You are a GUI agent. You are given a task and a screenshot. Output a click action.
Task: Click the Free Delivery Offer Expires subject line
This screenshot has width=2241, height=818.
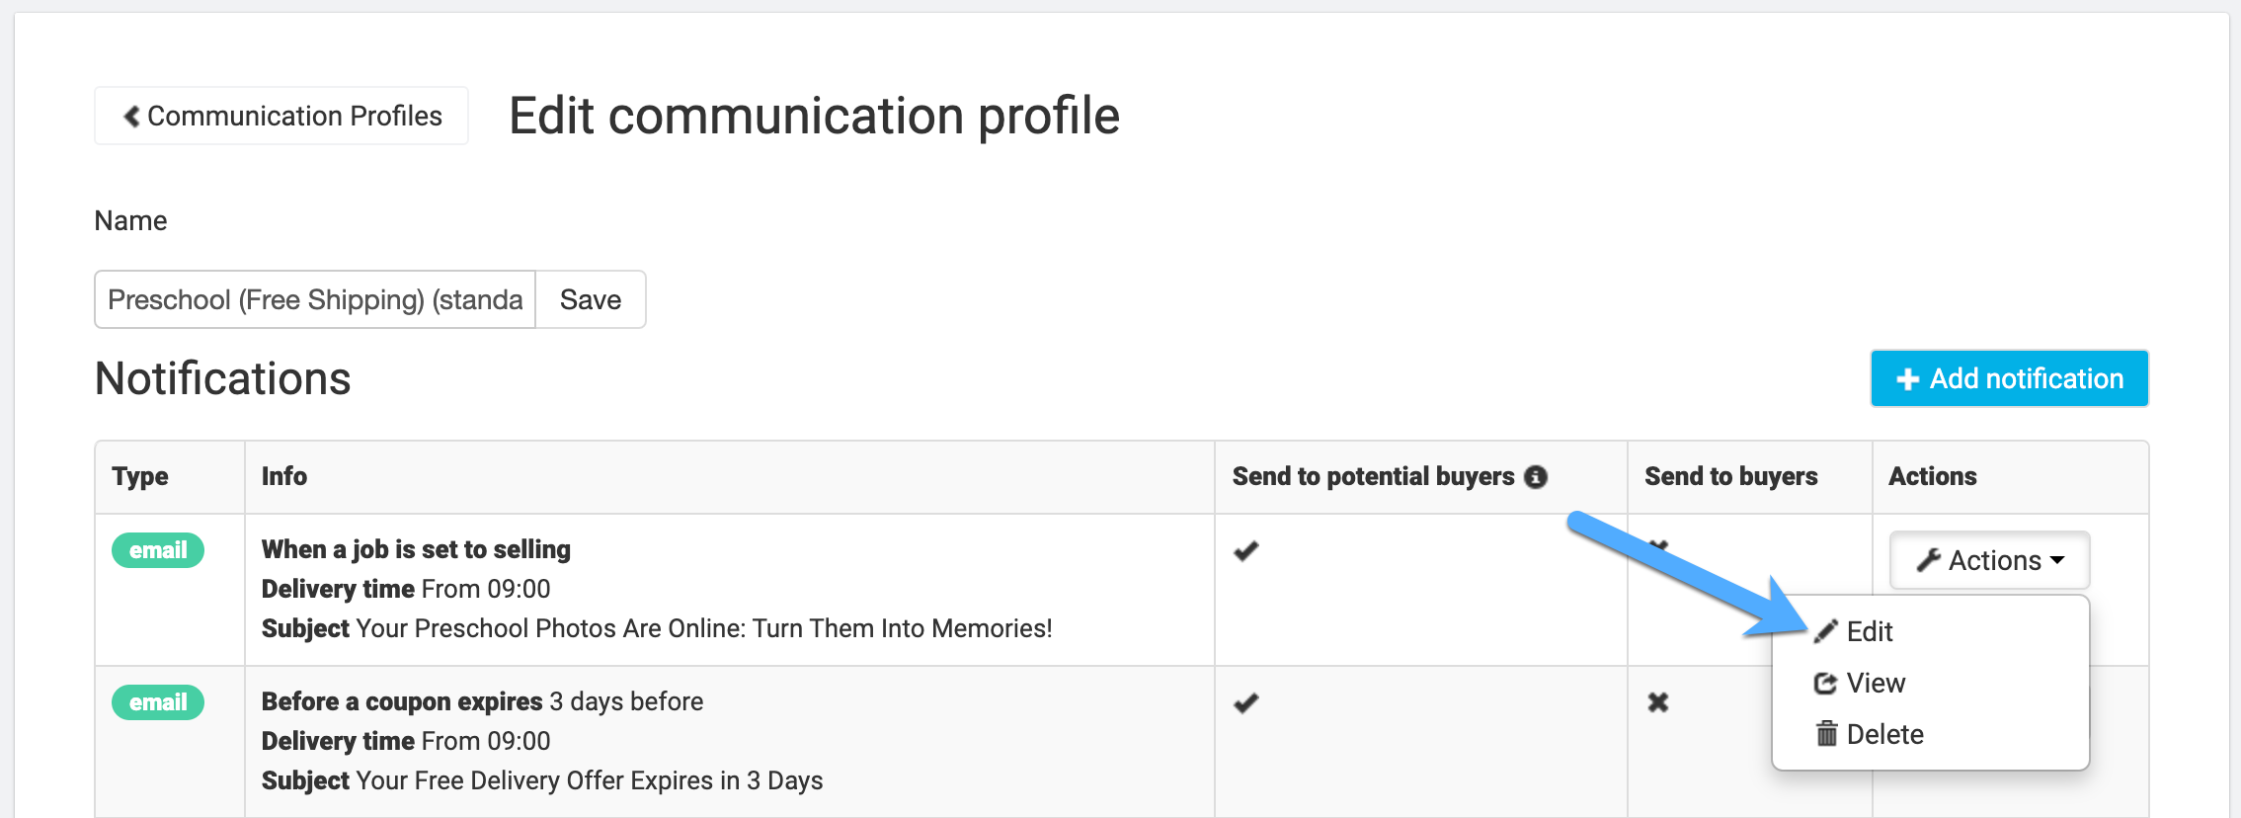(542, 780)
